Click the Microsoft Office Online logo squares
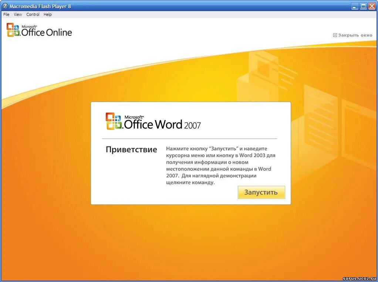 pyautogui.click(x=14, y=30)
